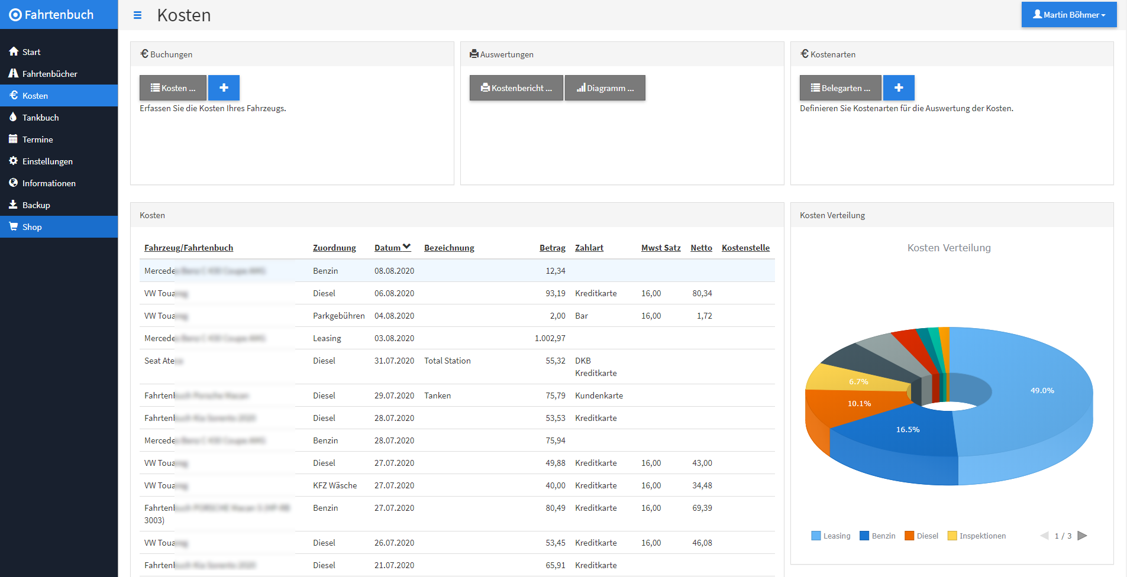This screenshot has height=577, width=1127.
Task: Toggle the hamburger sidebar menu icon
Action: 137,15
